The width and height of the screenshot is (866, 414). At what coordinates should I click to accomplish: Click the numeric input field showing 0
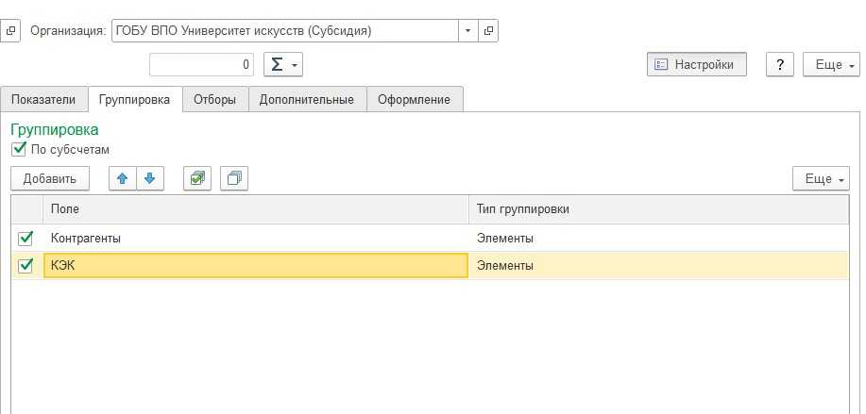pos(202,64)
